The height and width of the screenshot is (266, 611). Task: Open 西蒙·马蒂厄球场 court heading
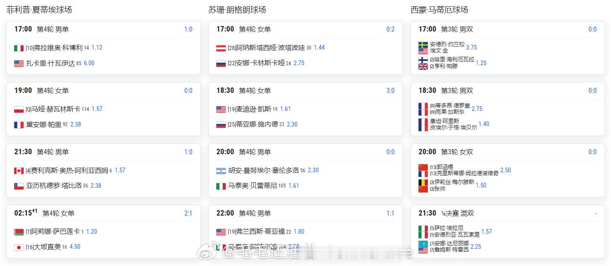click(x=439, y=10)
